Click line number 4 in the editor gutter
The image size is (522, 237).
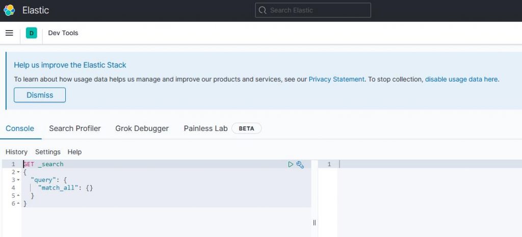click(13, 188)
